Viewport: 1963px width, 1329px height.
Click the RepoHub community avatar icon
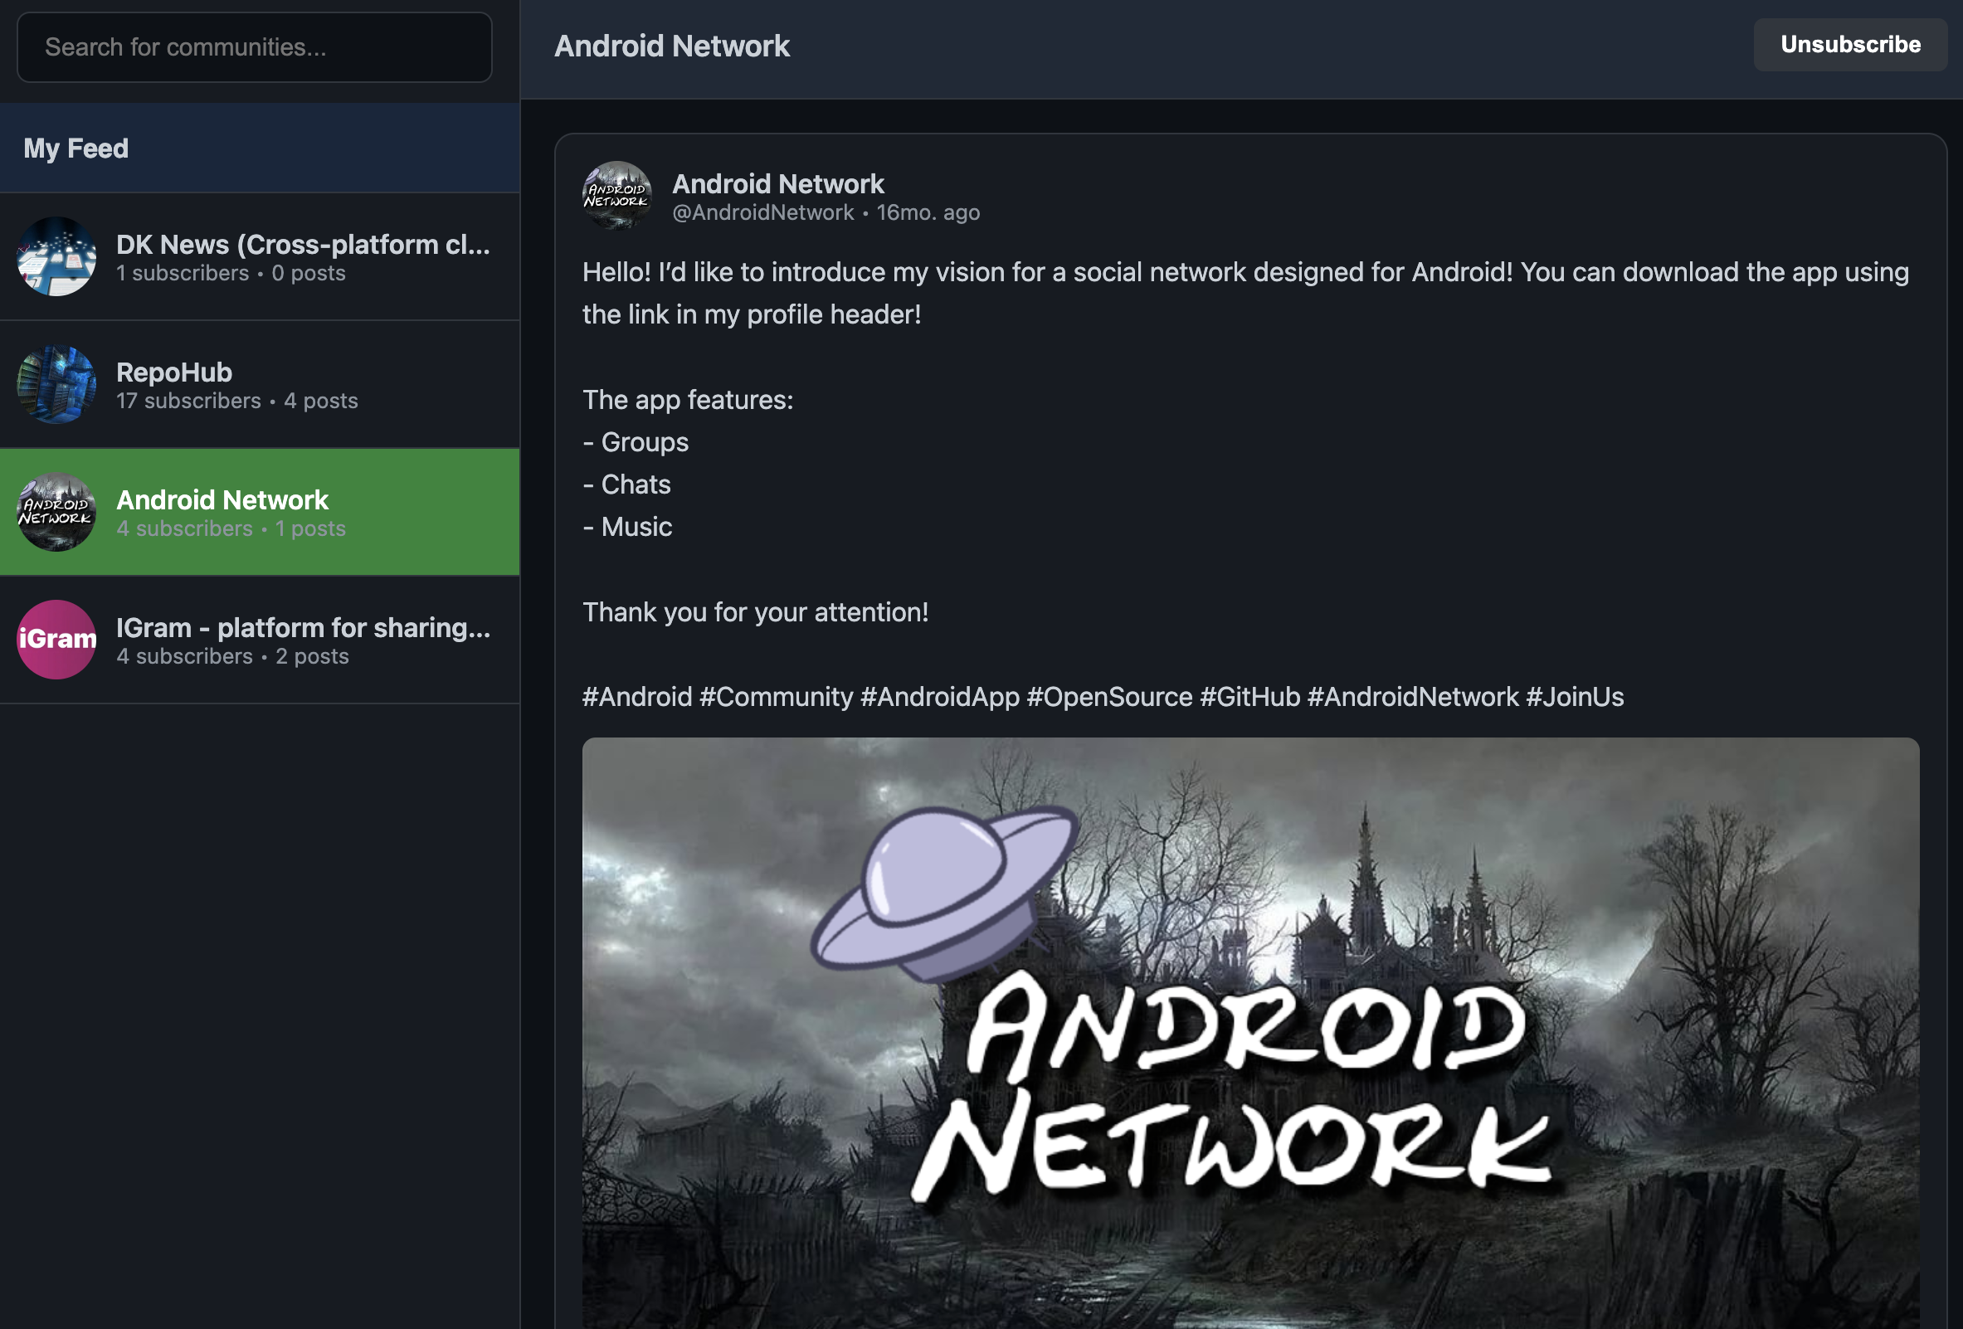pos(56,384)
